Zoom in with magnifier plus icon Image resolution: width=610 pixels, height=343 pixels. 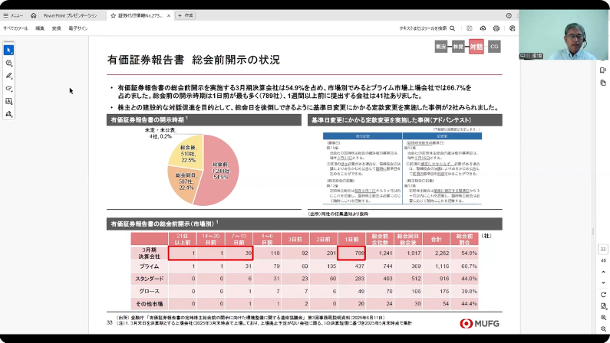[603, 318]
